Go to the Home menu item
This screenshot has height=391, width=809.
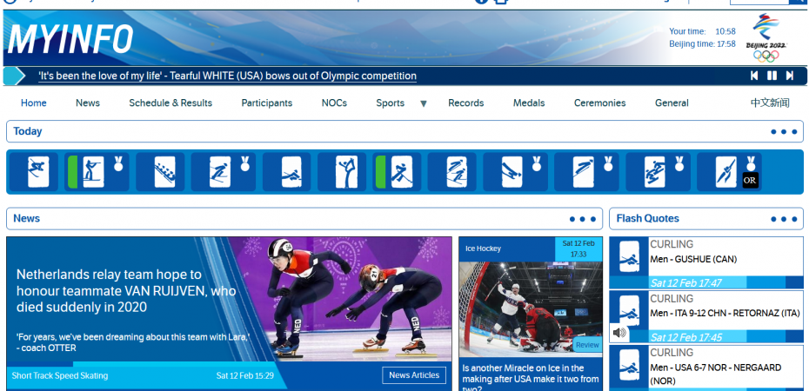(x=34, y=103)
